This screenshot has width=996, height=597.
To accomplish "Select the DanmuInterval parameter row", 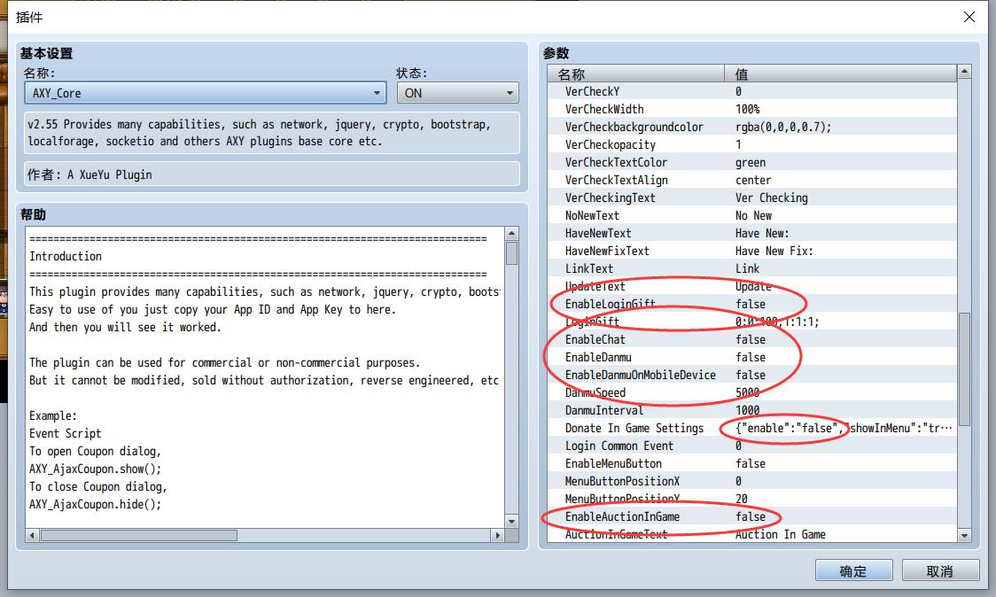I will coord(752,411).
